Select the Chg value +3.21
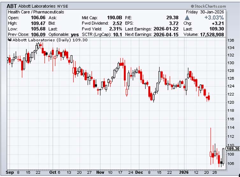Image resolution: width=240 pixels, height=177 pixels. (x=218, y=23)
